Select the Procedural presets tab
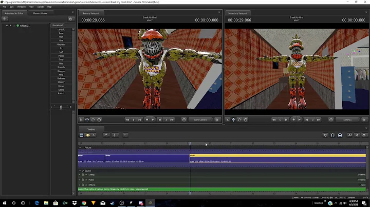This screenshot has width=370, height=207. coord(58,25)
